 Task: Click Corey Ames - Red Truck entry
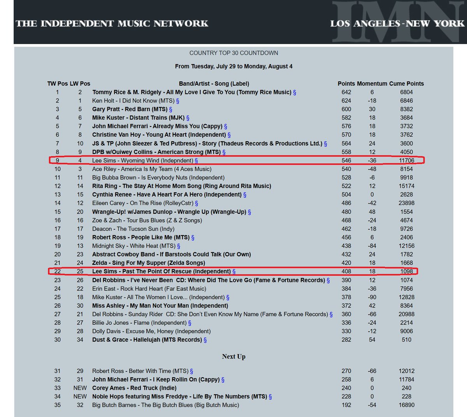click(134, 388)
